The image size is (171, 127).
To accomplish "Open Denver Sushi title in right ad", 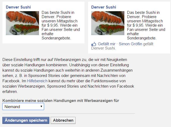I will (104, 7).
